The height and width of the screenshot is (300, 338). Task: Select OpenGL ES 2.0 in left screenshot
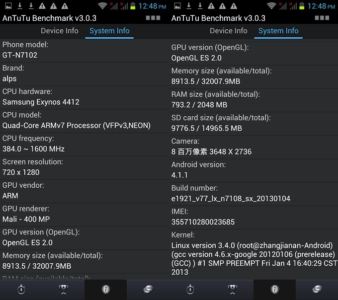[x=27, y=243]
